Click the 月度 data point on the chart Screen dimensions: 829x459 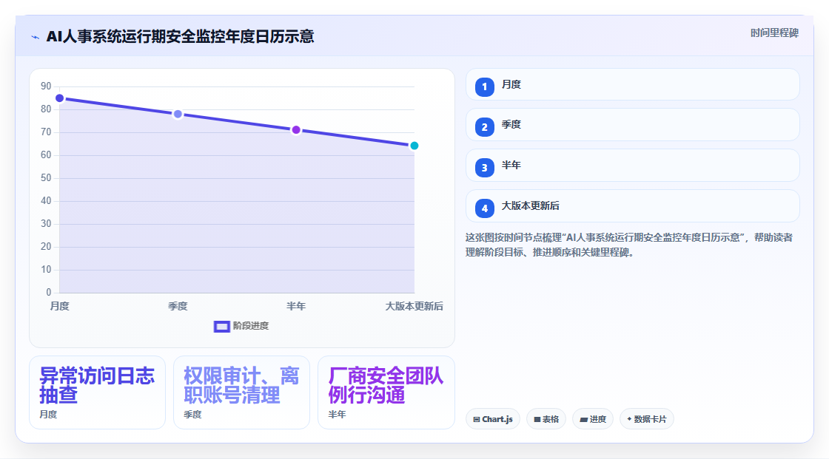tap(60, 98)
